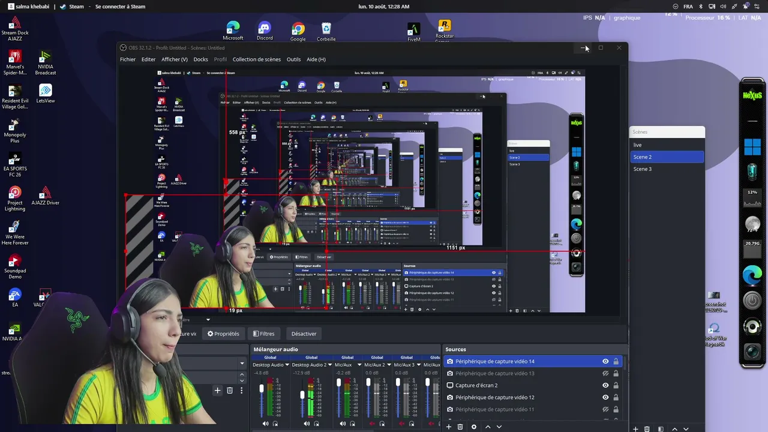This screenshot has width=768, height=432.
Task: Launch the Project Lightning shortcut
Action: pyautogui.click(x=15, y=199)
